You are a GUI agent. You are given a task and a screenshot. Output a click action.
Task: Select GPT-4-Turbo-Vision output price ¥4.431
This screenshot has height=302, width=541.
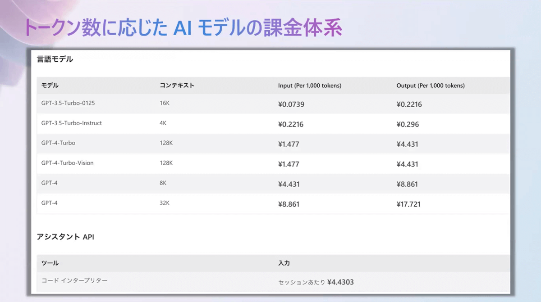pyautogui.click(x=408, y=164)
